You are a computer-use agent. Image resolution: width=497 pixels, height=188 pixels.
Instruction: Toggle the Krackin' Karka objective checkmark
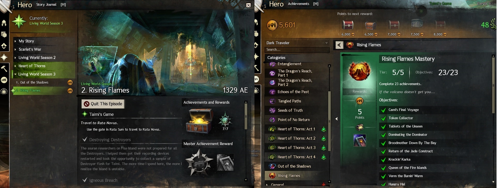tap(383, 160)
